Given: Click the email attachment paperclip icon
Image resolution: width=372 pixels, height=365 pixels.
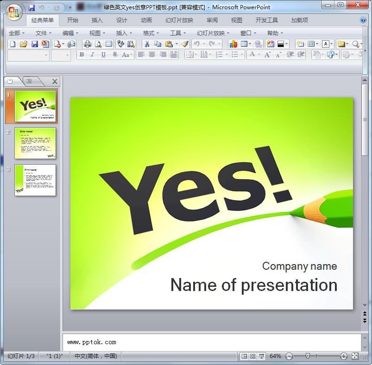Looking at the screenshot, I should click(x=71, y=44).
